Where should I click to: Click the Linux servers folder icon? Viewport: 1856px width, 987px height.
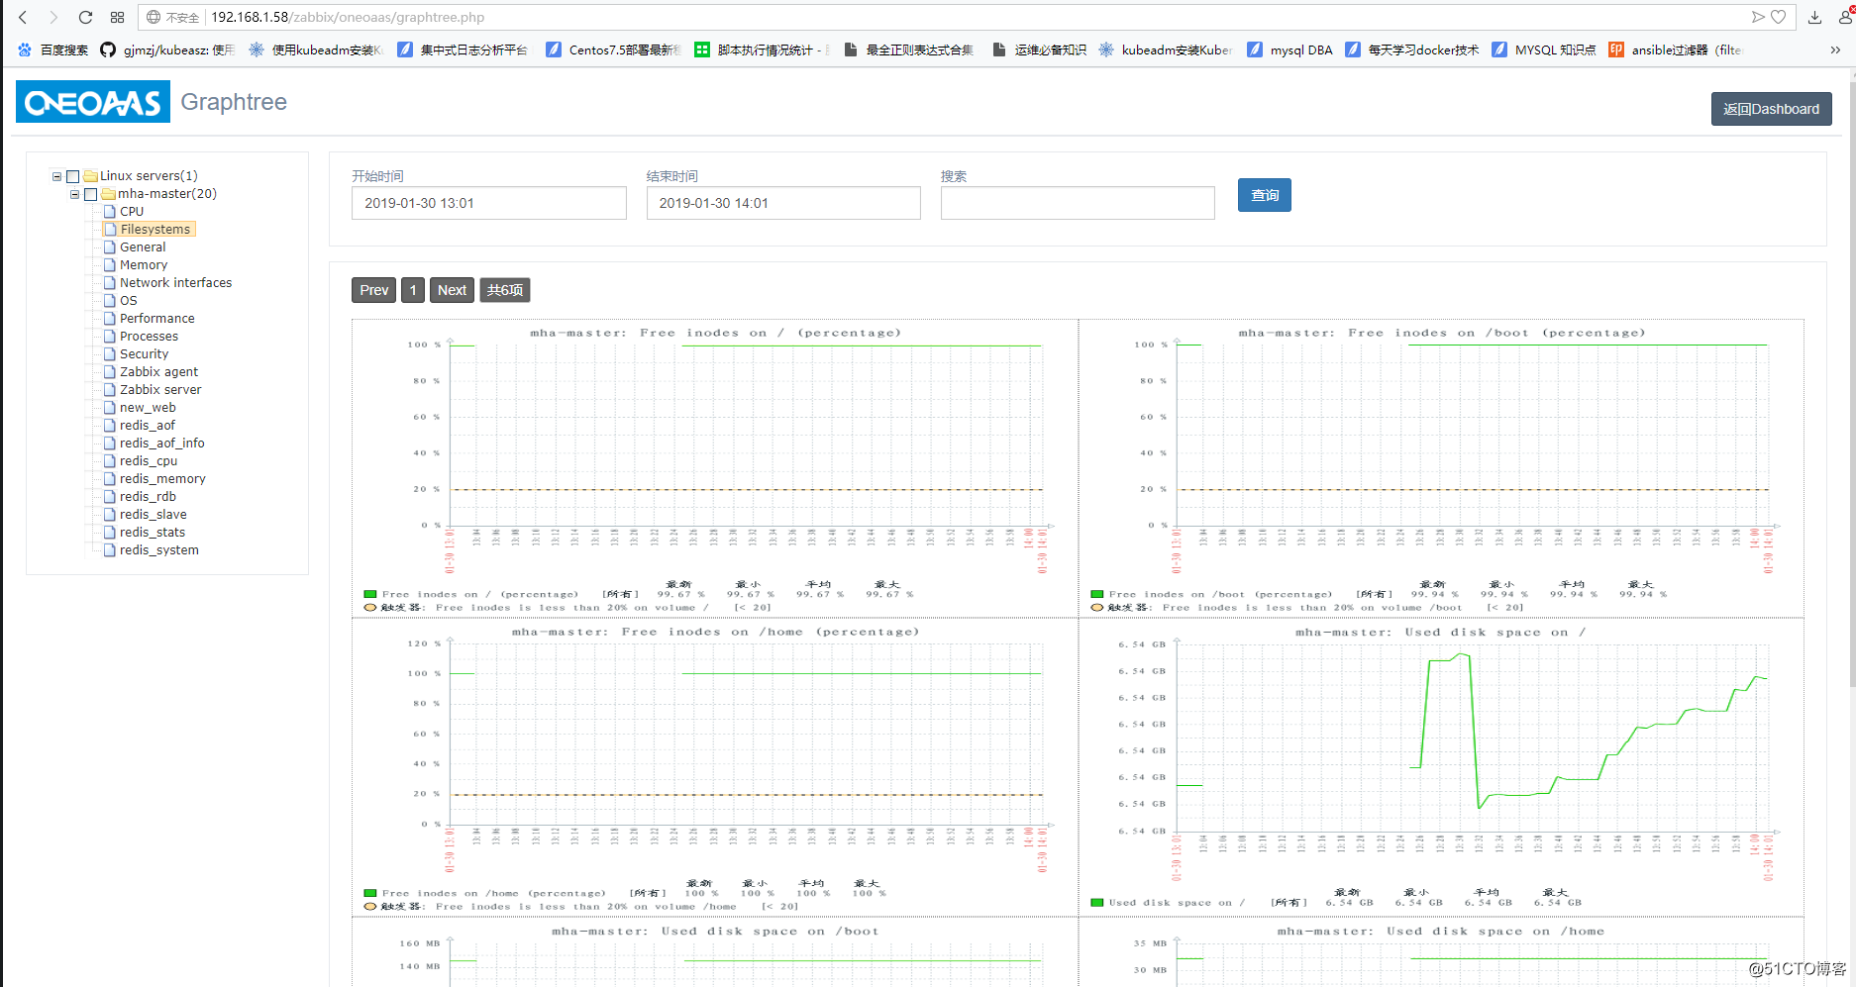(90, 176)
